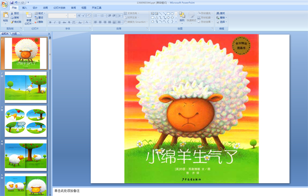Open the Select 选择 dropdown
This screenshot has width=308, height=196.
point(221,22)
